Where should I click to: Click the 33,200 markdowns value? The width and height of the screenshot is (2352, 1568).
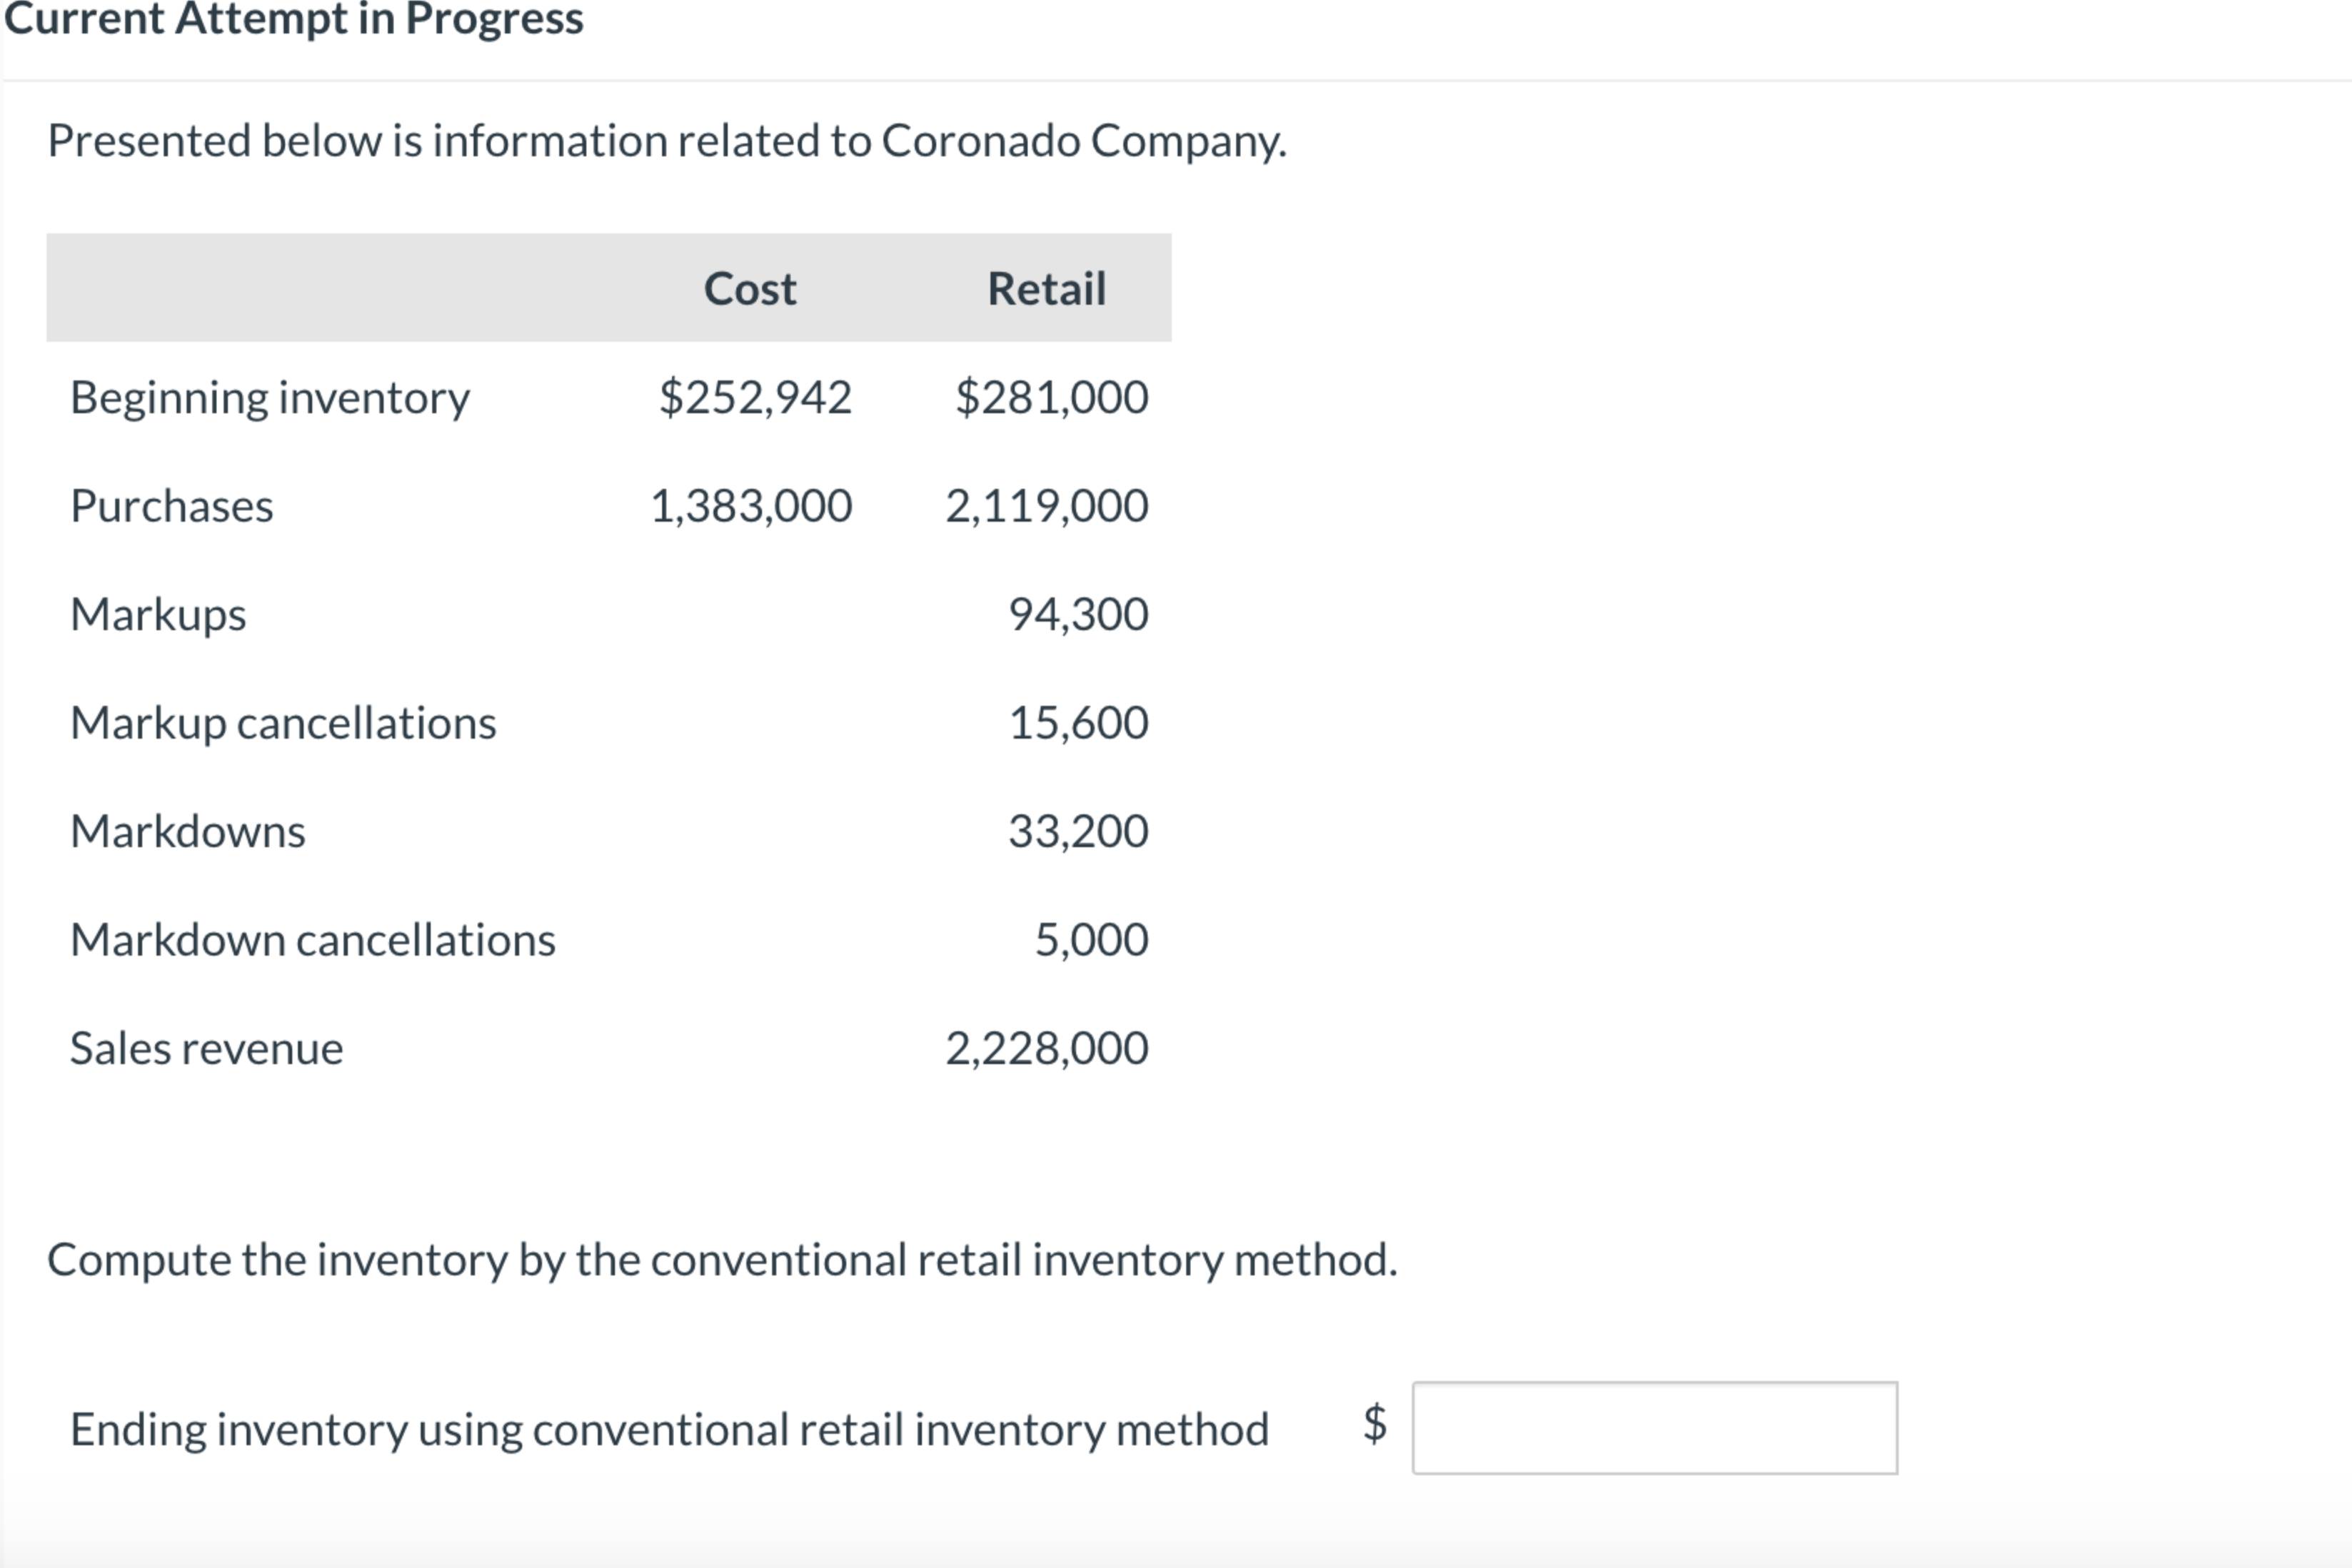[x=1077, y=831]
